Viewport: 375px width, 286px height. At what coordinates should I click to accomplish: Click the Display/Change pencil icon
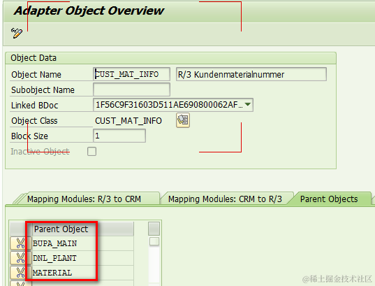[x=17, y=33]
